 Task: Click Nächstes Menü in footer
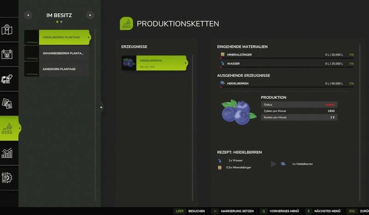(x=327, y=211)
